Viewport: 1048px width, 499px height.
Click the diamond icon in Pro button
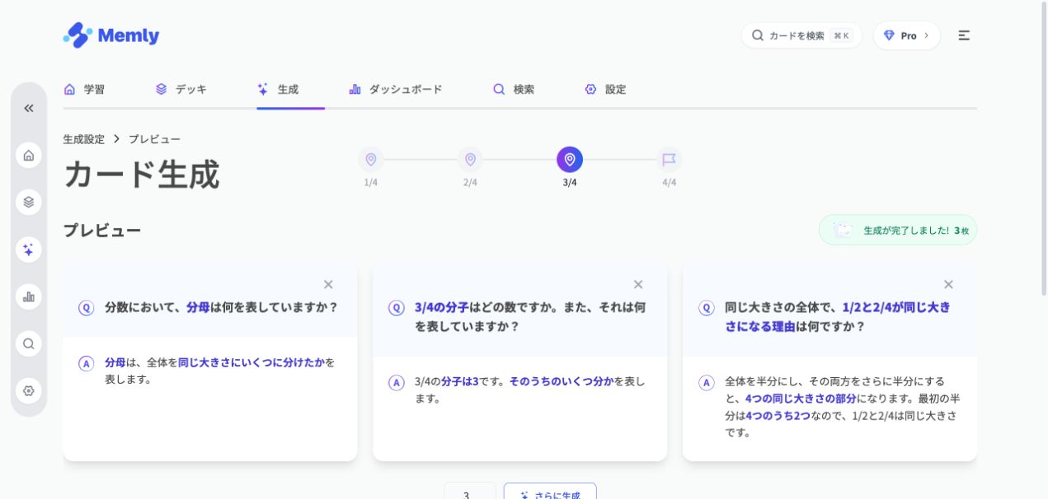click(x=889, y=35)
